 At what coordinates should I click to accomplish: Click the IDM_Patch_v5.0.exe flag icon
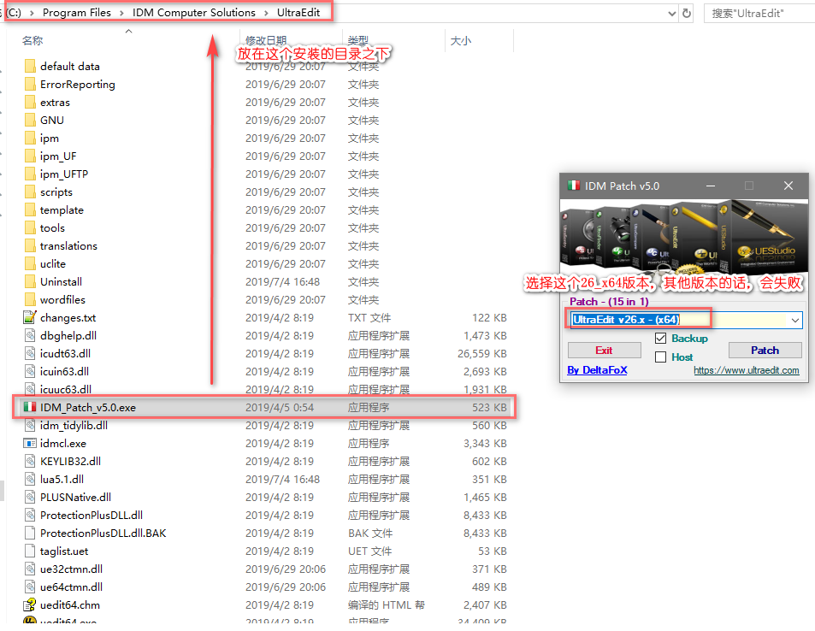point(30,407)
